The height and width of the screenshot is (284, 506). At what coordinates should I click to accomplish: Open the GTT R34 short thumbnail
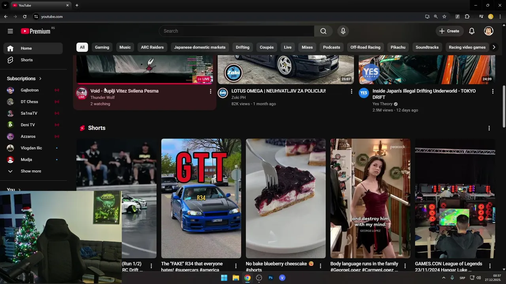[x=201, y=198]
